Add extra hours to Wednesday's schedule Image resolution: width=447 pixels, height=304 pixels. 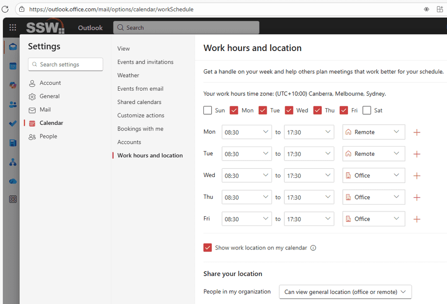(x=416, y=175)
